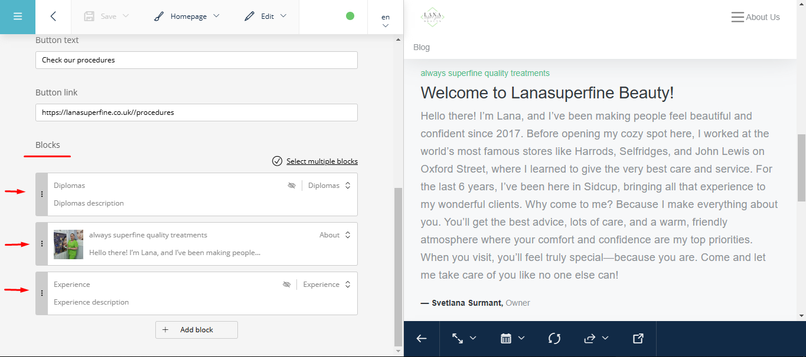Image resolution: width=806 pixels, height=357 pixels.
Task: Open preview in new window icon
Action: tap(638, 338)
